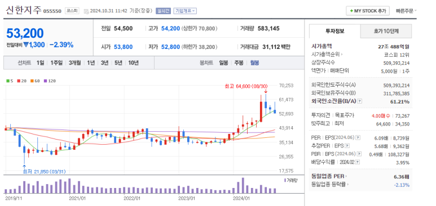This screenshot has width=436, height=206.
Task: Click the 61.21% foreign ownership value
Action: [399, 102]
